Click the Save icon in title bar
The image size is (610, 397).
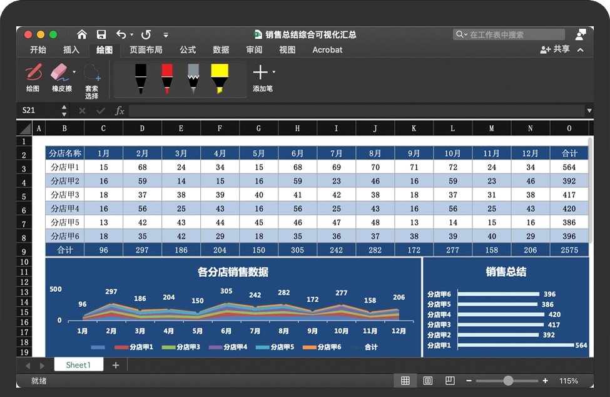click(x=101, y=34)
